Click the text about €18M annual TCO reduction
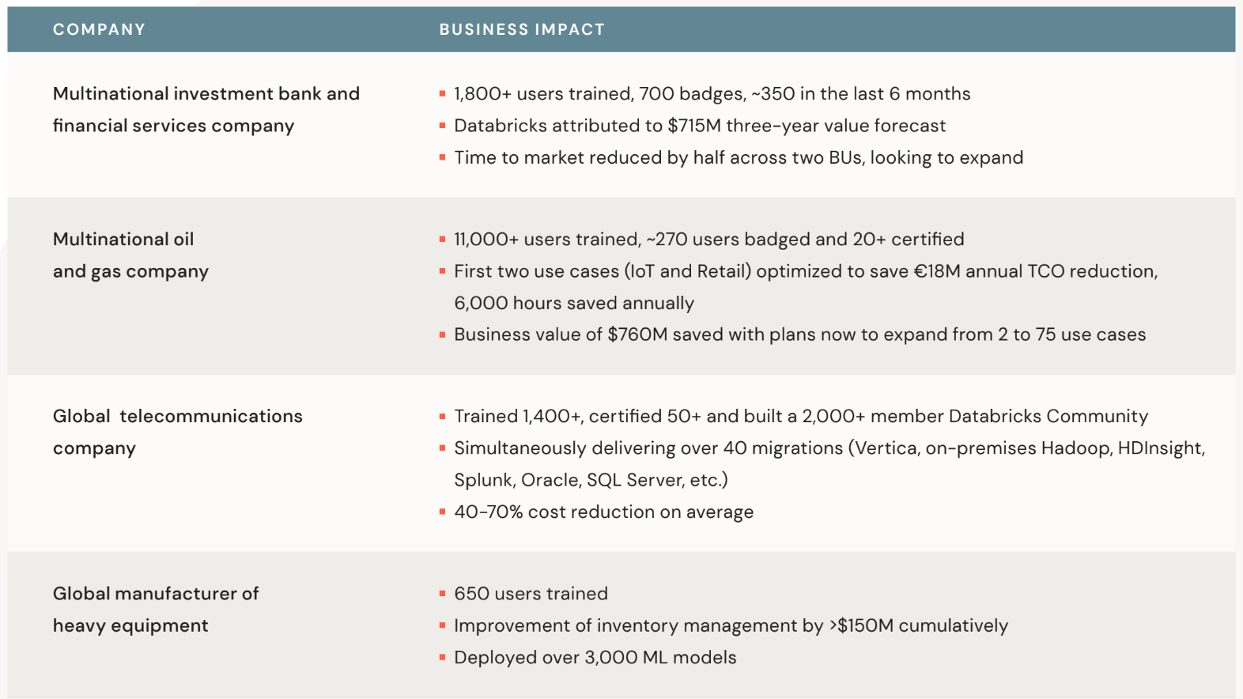Viewport: 1243px width, 699px height. (805, 271)
